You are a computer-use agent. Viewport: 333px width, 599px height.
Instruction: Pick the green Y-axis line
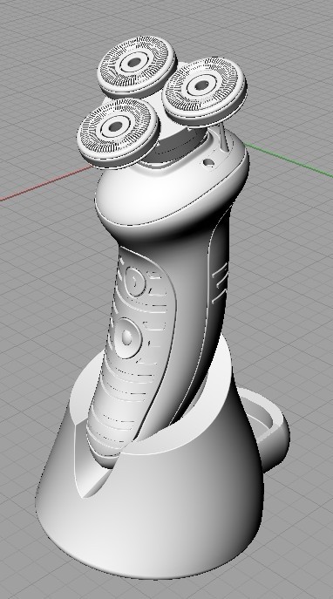pyautogui.click(x=289, y=160)
